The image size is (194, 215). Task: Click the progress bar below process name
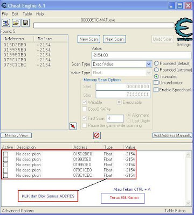(103, 25)
